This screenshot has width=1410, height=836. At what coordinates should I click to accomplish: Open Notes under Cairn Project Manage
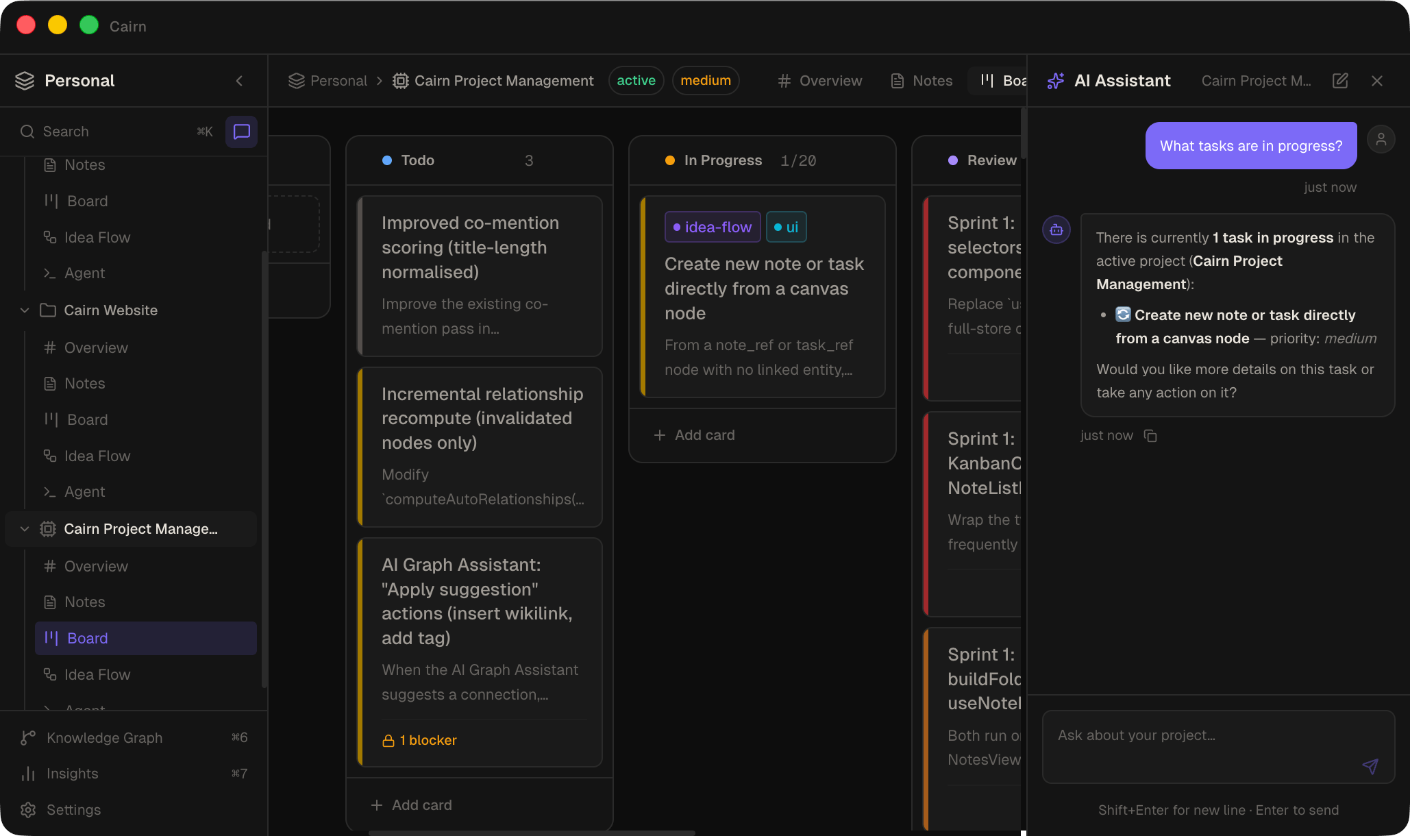[x=146, y=602]
